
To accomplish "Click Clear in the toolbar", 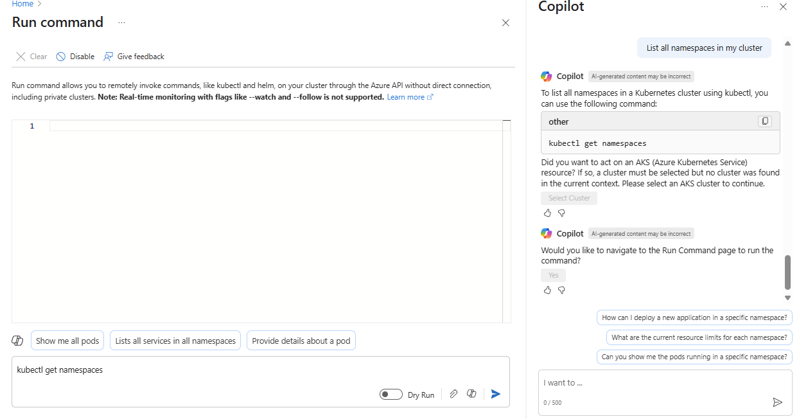I will coord(30,56).
